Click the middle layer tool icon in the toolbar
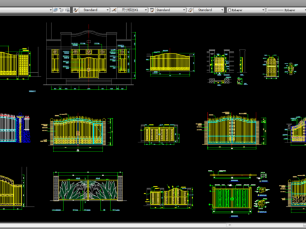306x229 pixels. click(62, 10)
